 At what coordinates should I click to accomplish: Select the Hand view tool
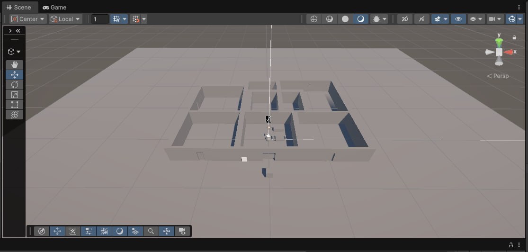tap(15, 65)
